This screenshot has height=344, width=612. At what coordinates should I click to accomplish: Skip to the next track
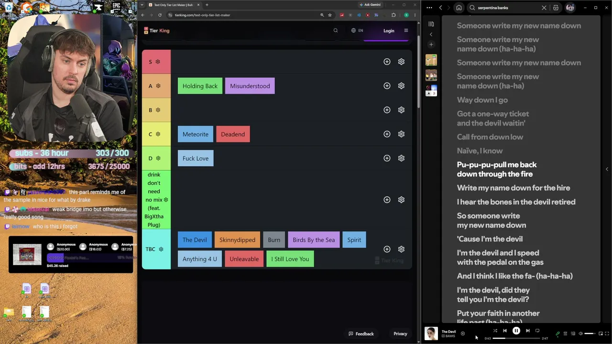click(x=527, y=331)
